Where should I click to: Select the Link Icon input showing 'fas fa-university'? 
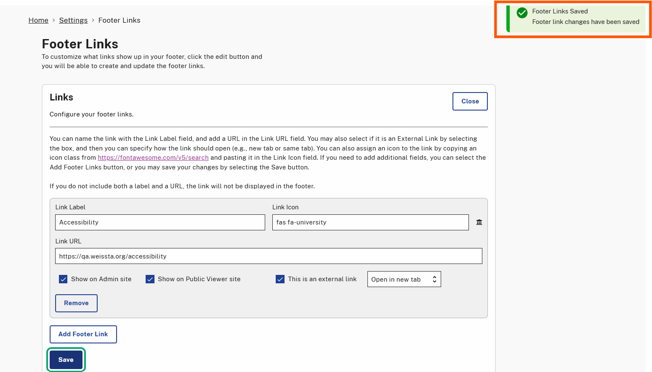pos(370,222)
